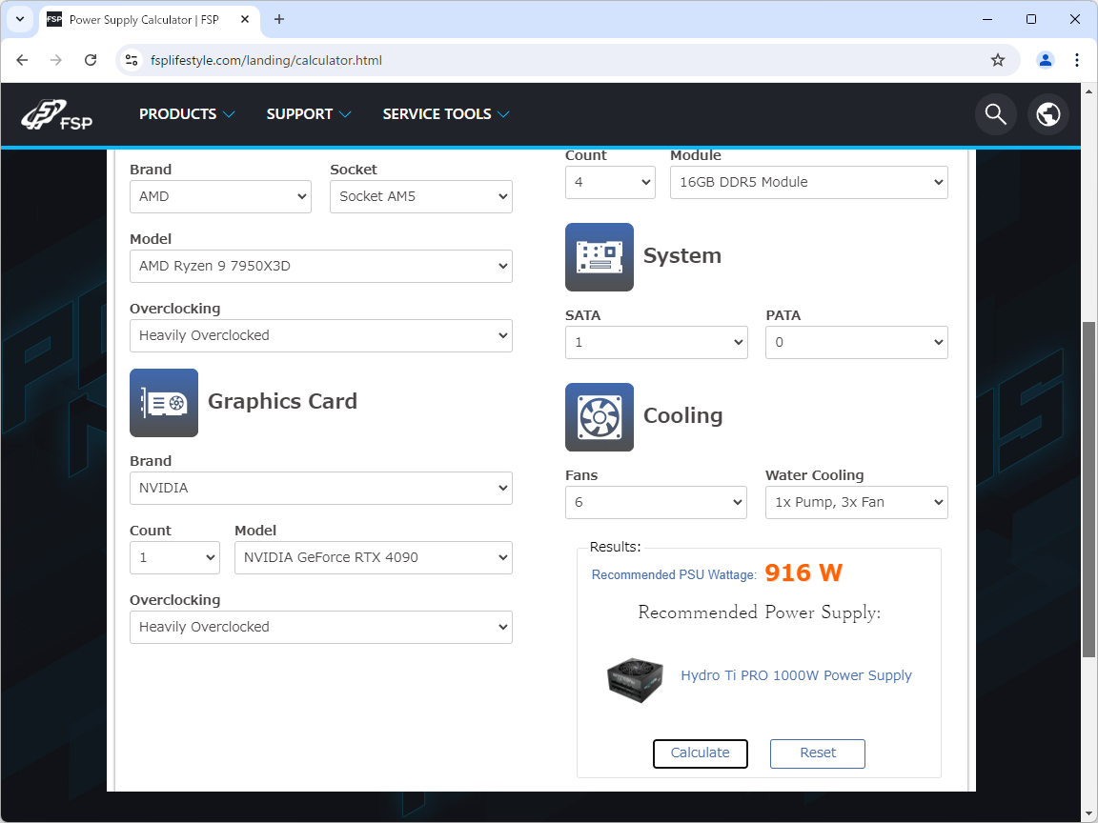Screen dimensions: 1098x823
Task: Open the SERVICE TOOLS menu
Action: pyautogui.click(x=446, y=114)
